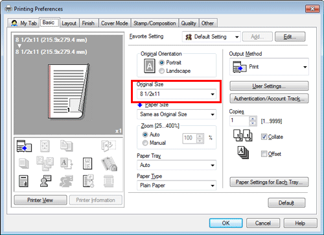Viewport: 324px width, 235px height.
Task: Click the watermark page icon in status grid
Action: pos(87,164)
